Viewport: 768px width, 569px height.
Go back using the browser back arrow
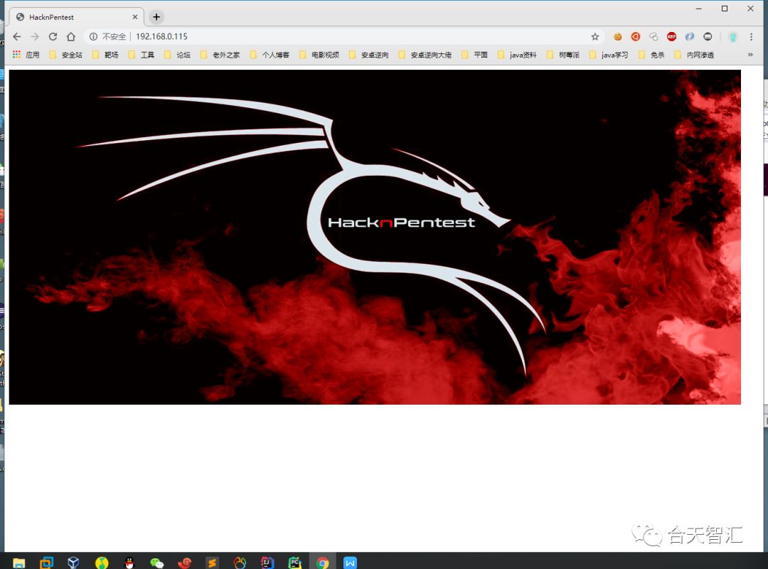coord(16,37)
